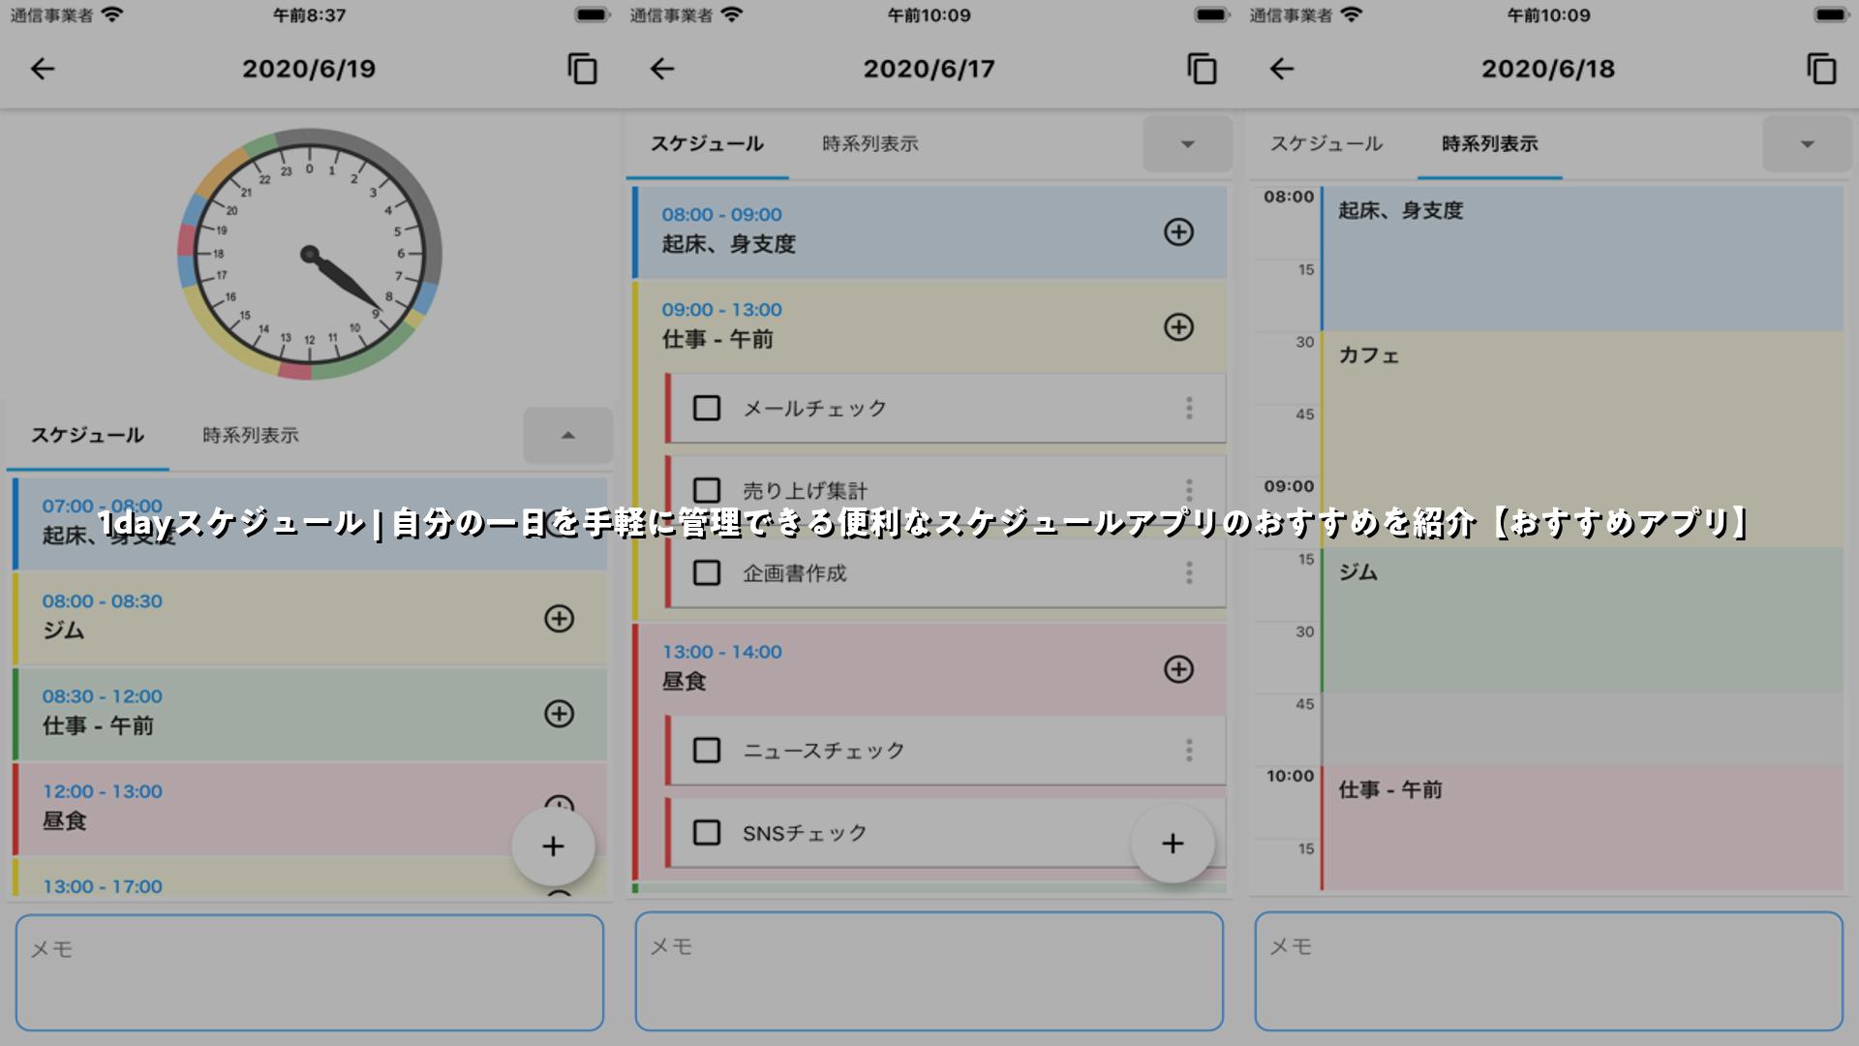Image resolution: width=1859 pixels, height=1046 pixels.
Task: Tap copy icon on 2020/6/18 screen
Action: [1821, 69]
